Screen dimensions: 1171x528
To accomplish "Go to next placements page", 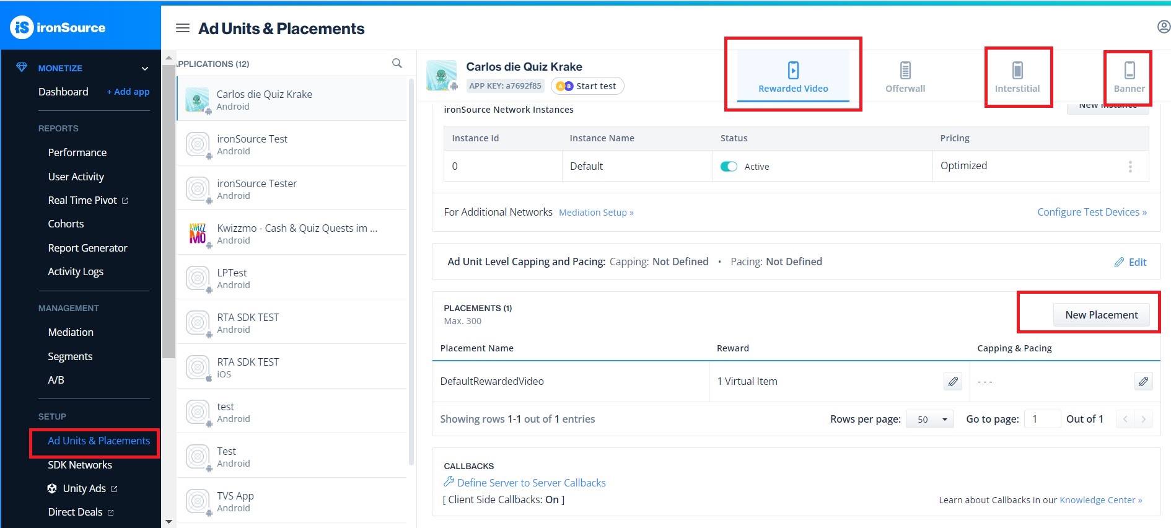I will (x=1144, y=420).
